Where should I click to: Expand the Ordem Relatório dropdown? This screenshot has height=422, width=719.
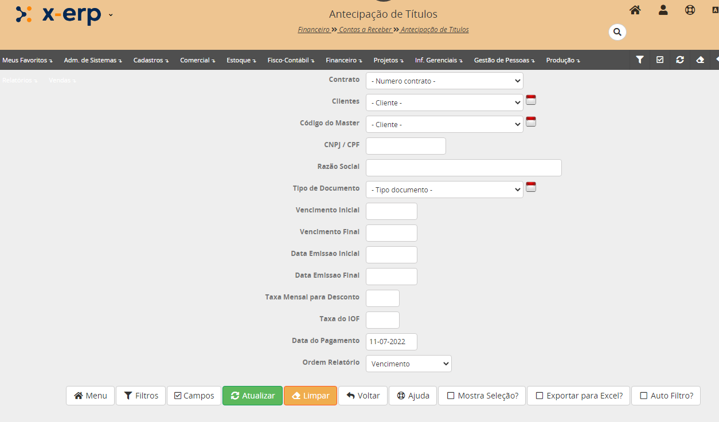click(408, 364)
